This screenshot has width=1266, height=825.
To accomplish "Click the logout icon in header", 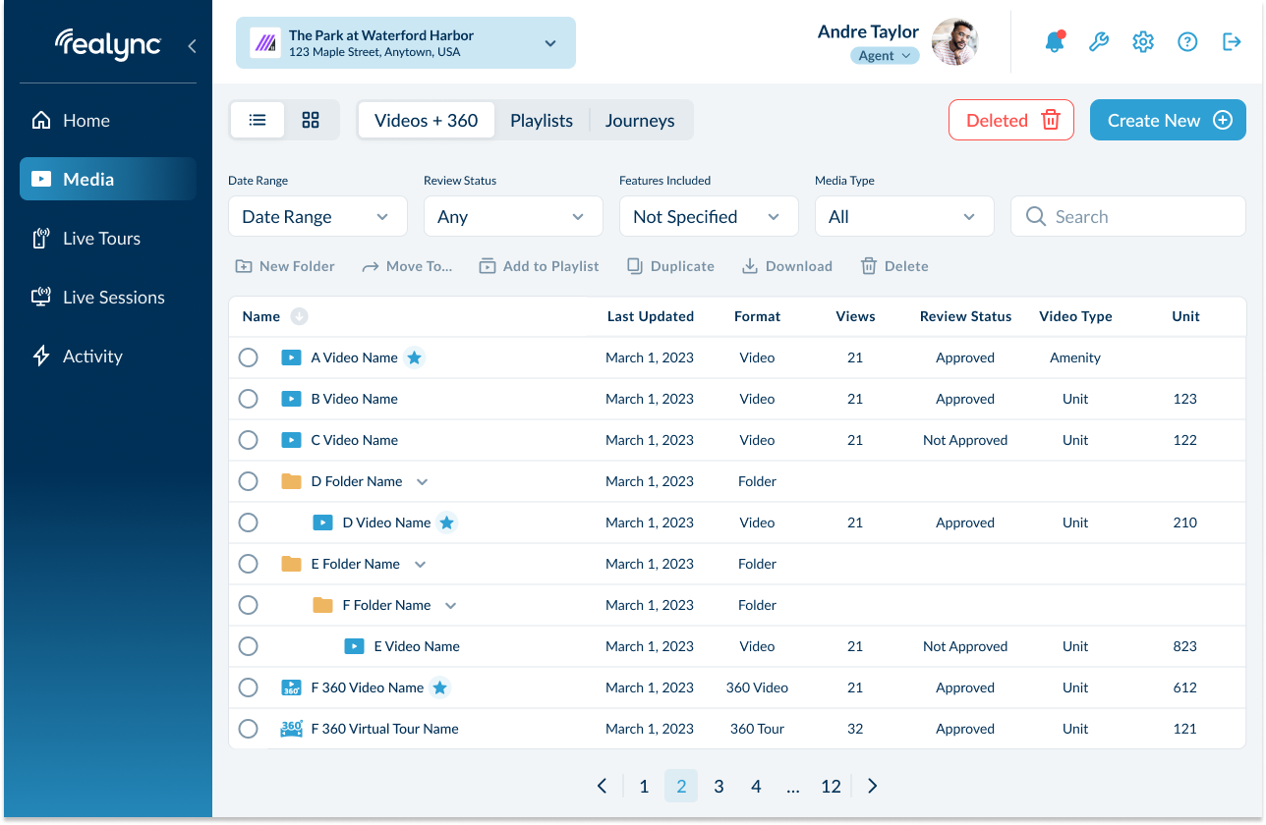I will [x=1232, y=41].
